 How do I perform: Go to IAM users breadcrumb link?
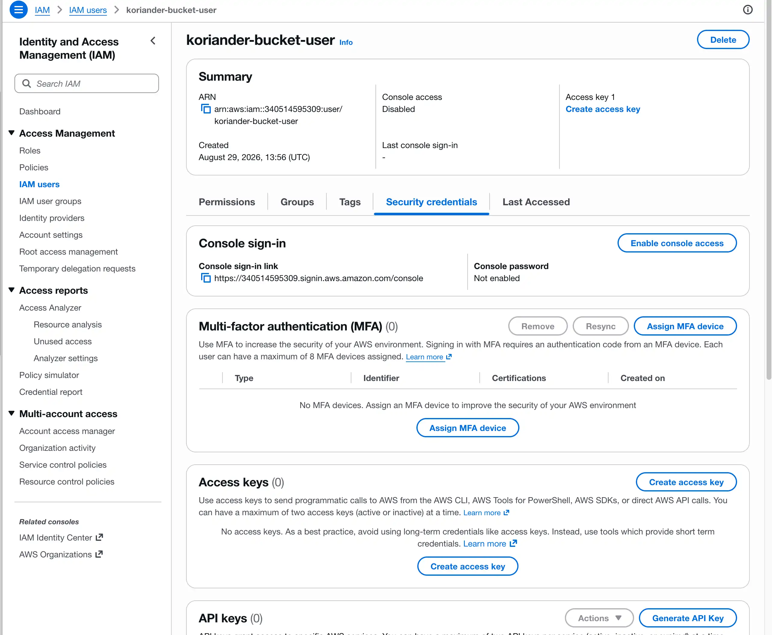(88, 10)
